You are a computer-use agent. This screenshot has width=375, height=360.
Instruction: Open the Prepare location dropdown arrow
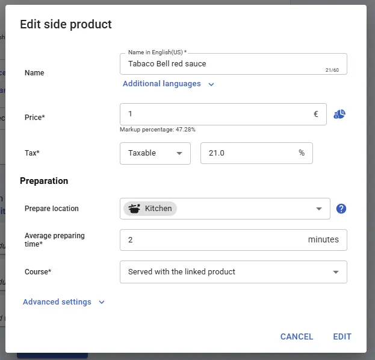point(319,209)
